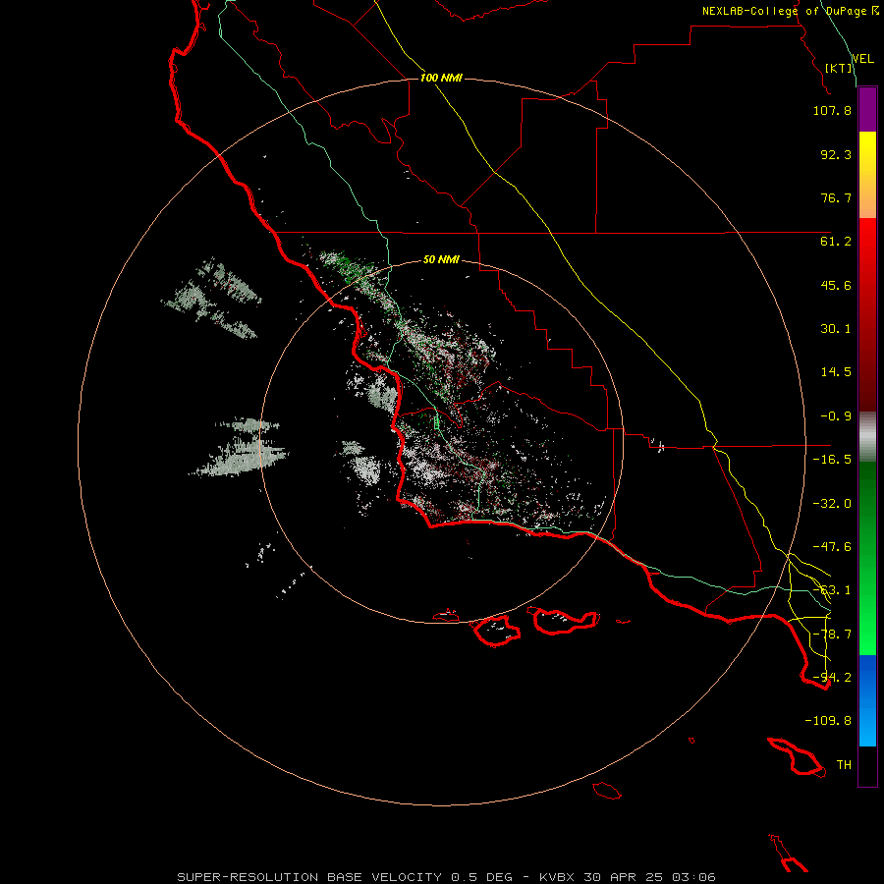Click the yellow segment of the color bar
Screen dimensions: 884x884
tap(867, 175)
